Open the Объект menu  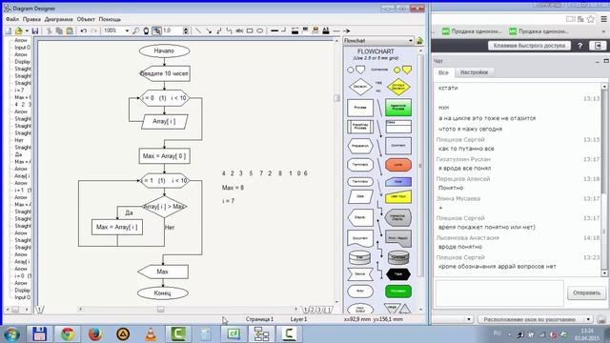pyautogui.click(x=86, y=19)
